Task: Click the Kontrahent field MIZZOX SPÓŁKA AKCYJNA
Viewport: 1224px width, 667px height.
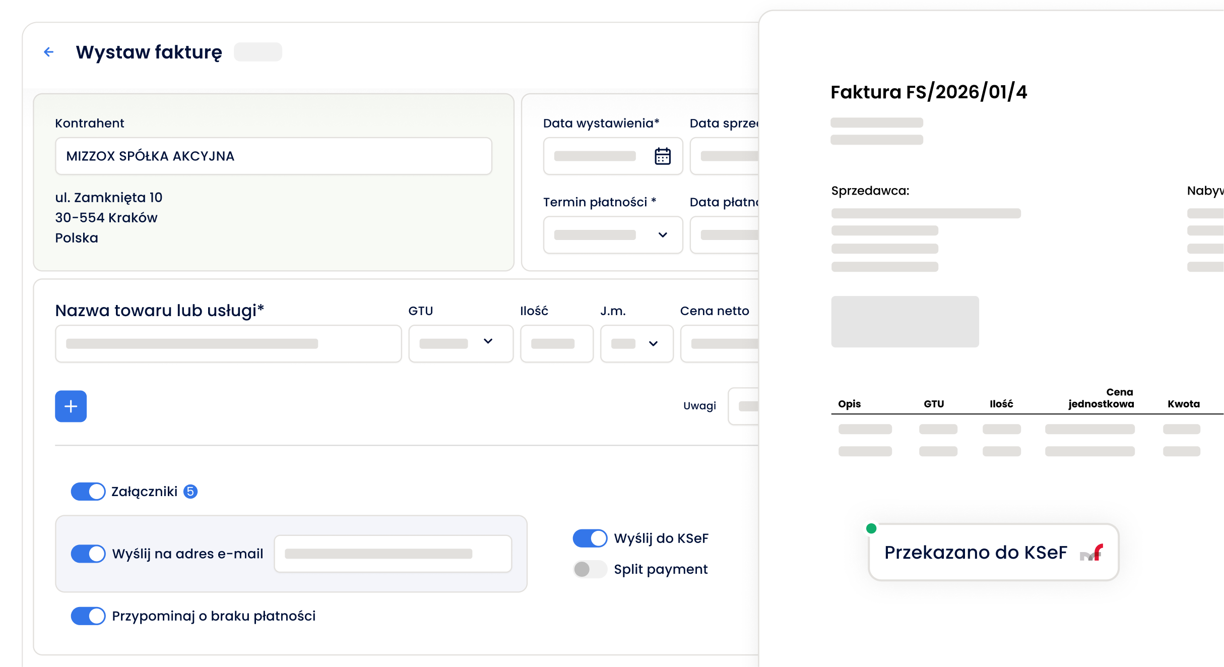Action: tap(274, 156)
